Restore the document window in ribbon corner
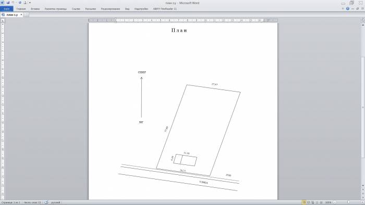 coord(357,9)
